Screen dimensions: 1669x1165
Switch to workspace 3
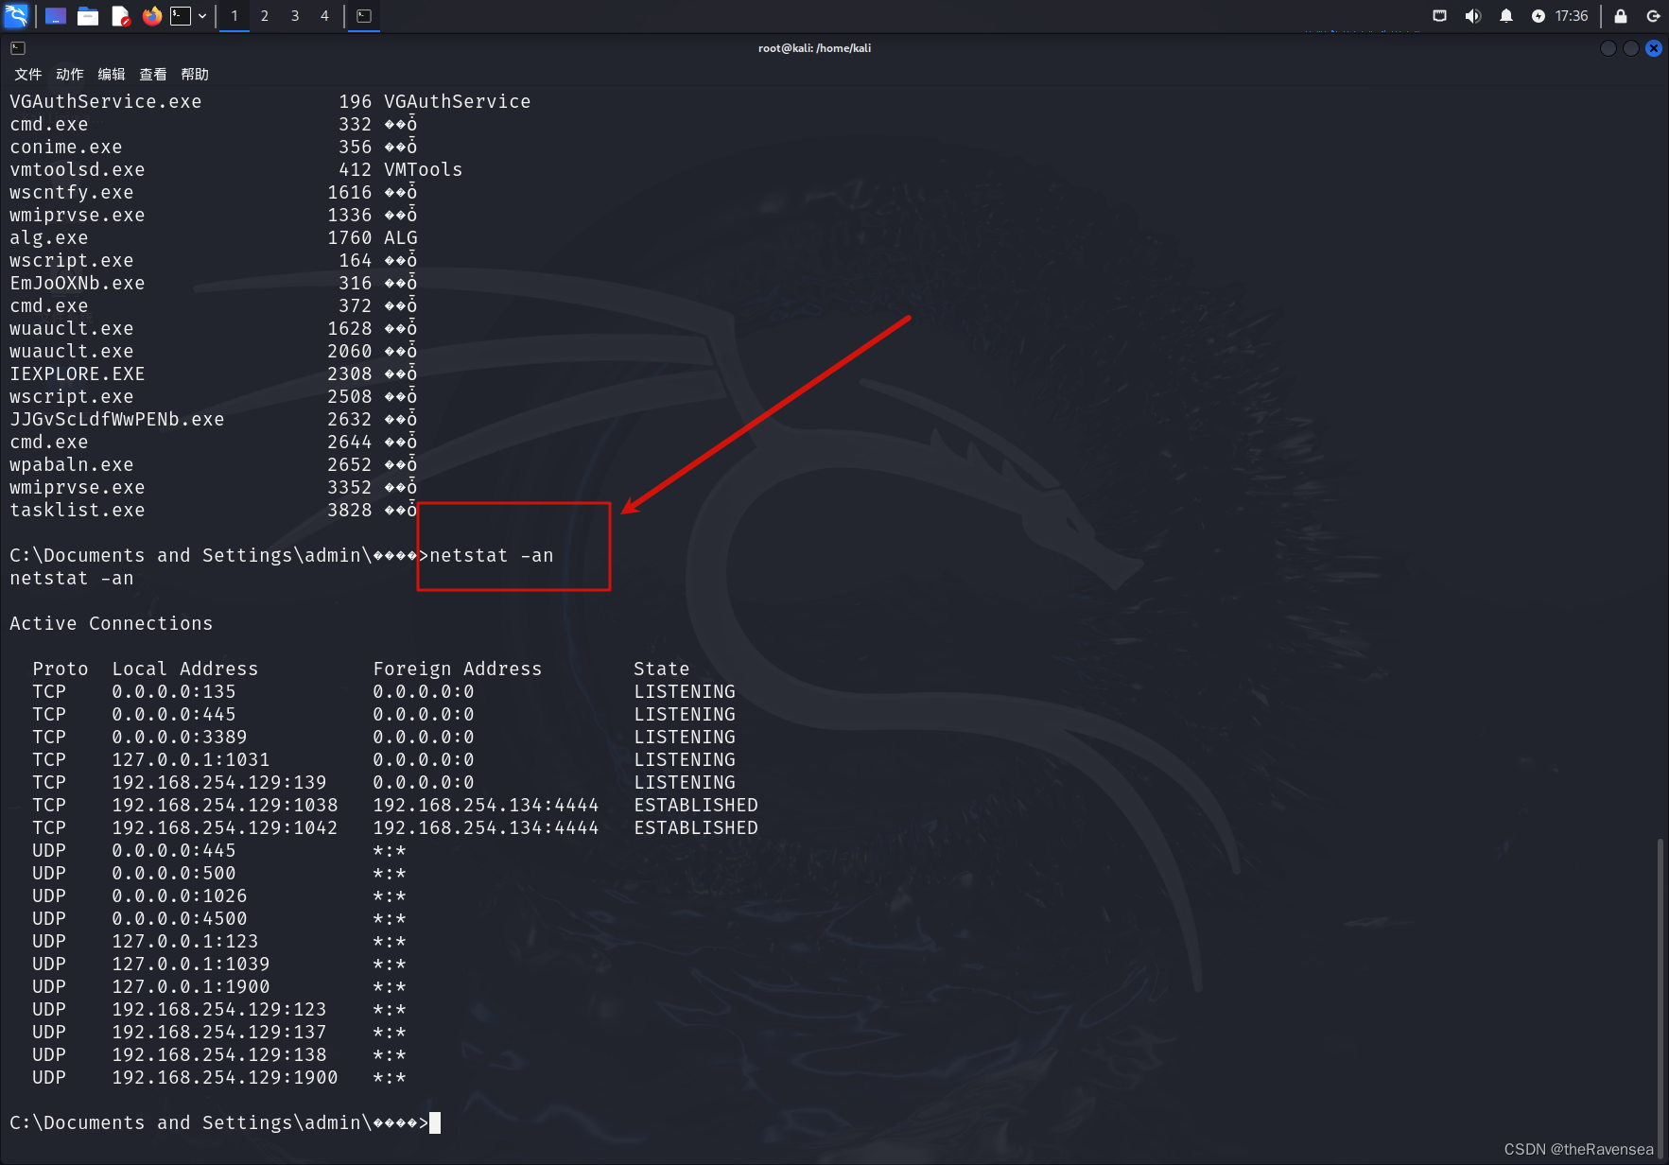[295, 16]
